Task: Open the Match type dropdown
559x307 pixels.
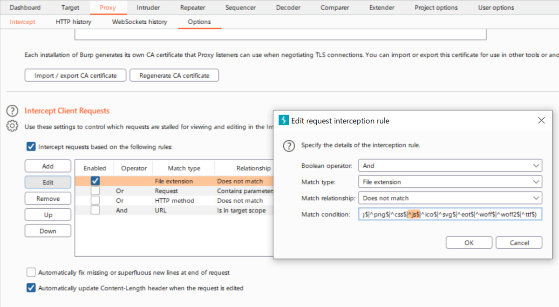Action: 450,182
